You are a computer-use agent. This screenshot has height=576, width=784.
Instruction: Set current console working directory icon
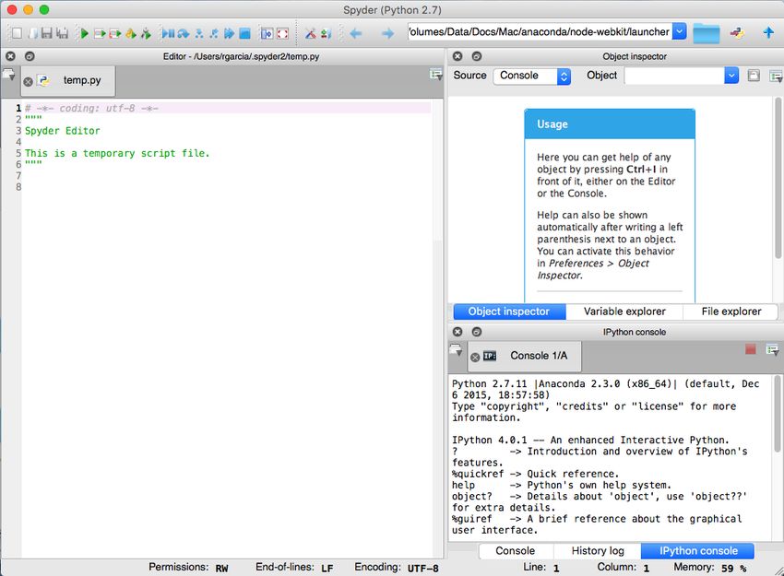coord(737,33)
